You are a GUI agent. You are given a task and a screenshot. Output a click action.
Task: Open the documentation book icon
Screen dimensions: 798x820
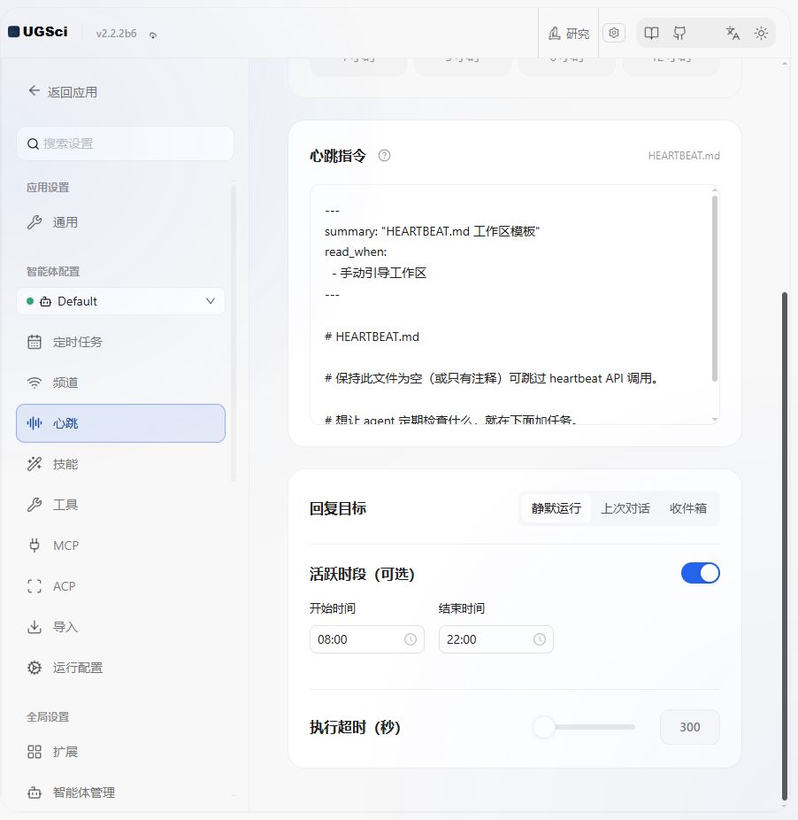point(651,34)
